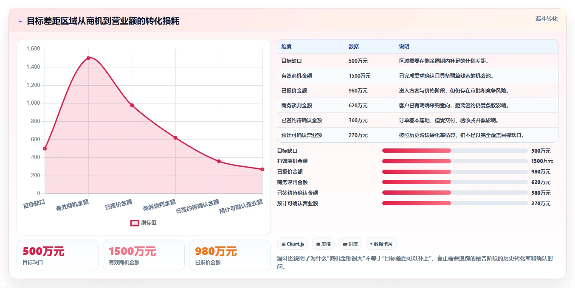The height and width of the screenshot is (288, 575).
Task: Click the 980万元 已报价金额 data card
Action: coord(230,255)
